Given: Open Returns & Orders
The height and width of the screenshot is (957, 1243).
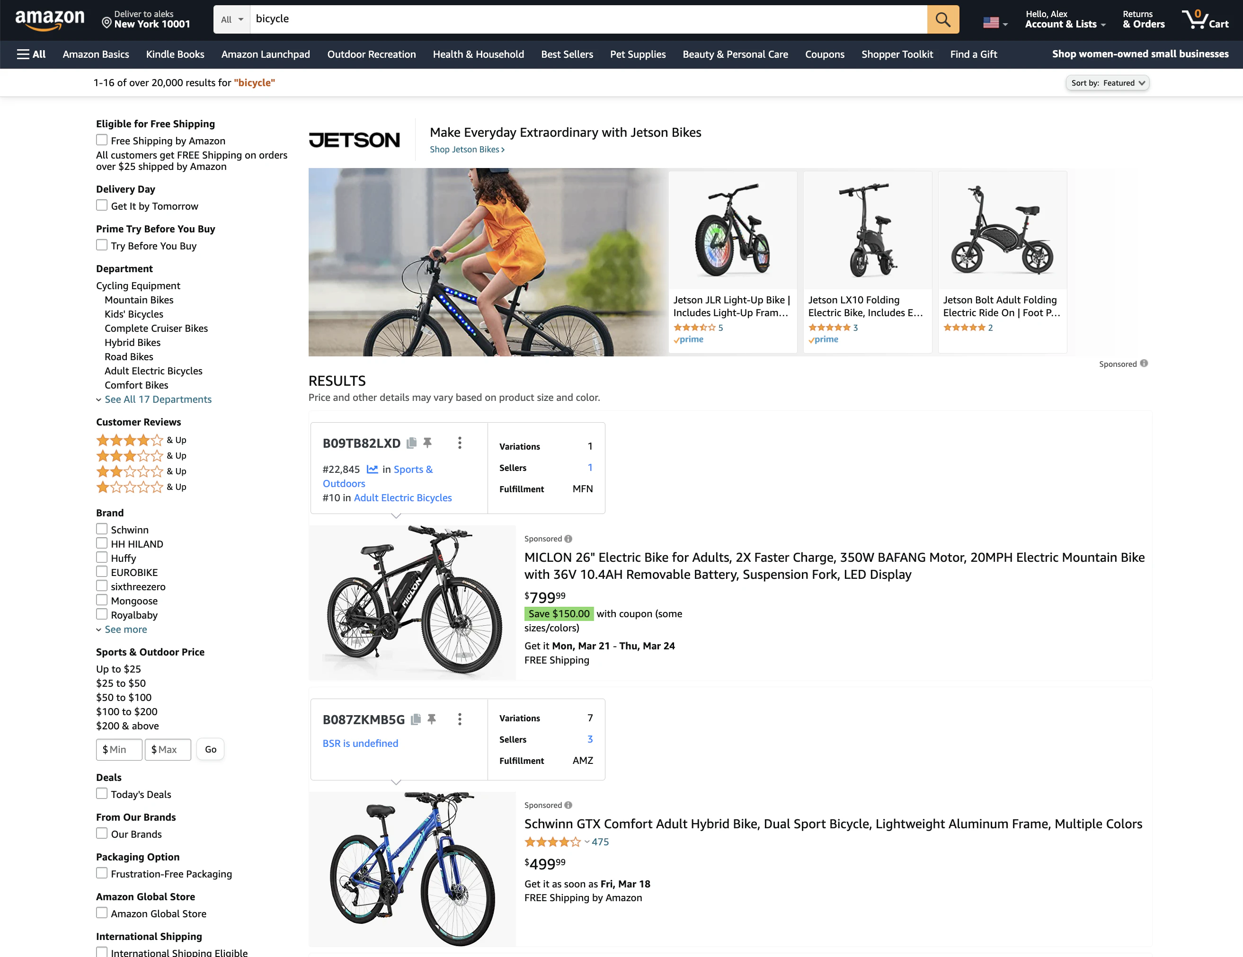Looking at the screenshot, I should pyautogui.click(x=1144, y=19).
